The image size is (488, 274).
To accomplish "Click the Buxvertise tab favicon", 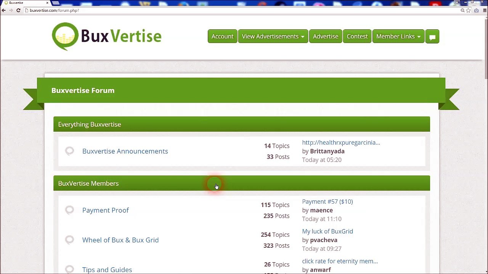I will [6, 3].
